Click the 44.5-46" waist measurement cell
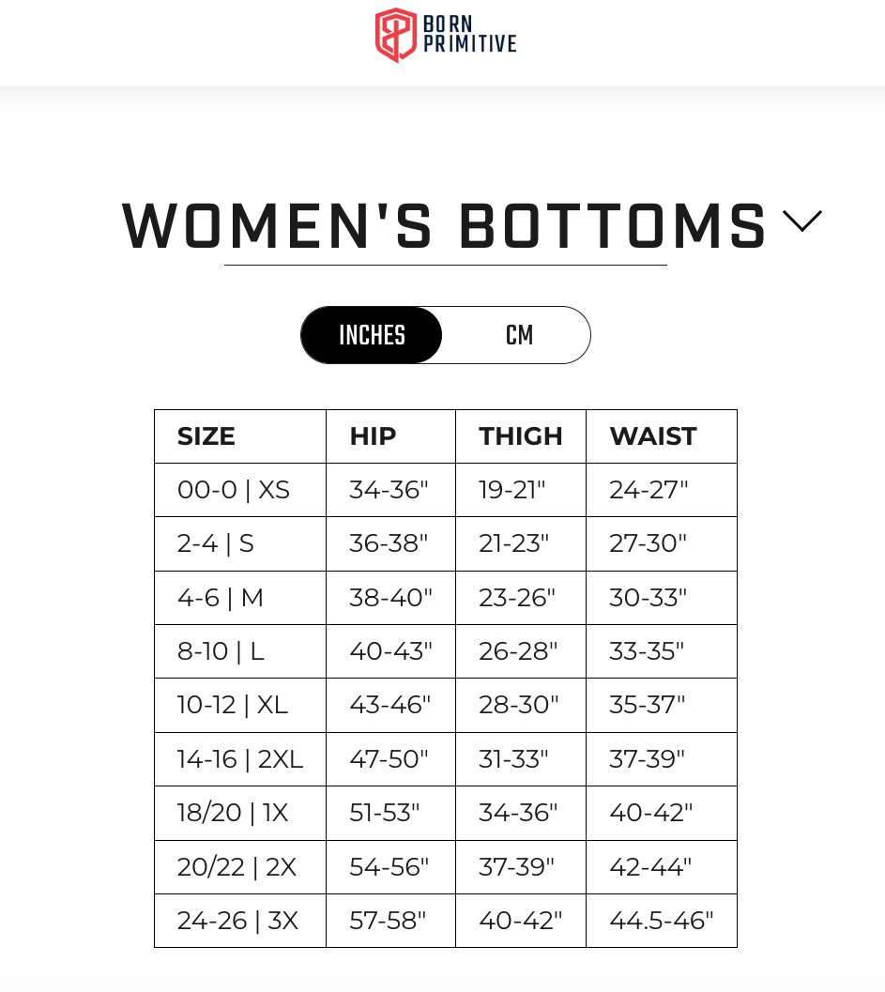885x992 pixels. pyautogui.click(x=662, y=921)
